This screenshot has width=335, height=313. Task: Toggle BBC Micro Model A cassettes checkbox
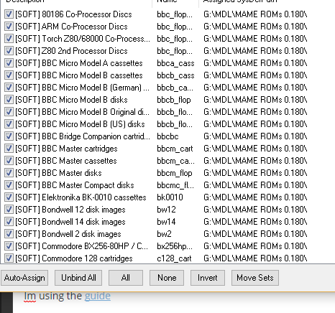coord(9,63)
